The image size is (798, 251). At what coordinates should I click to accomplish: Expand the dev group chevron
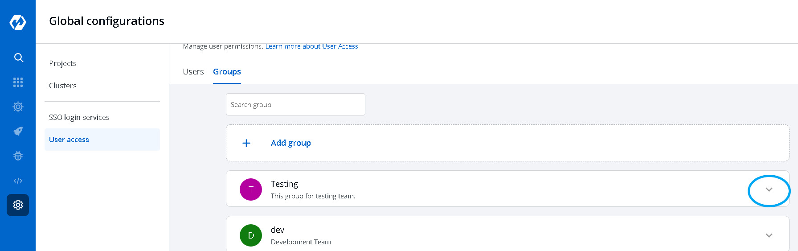769,235
